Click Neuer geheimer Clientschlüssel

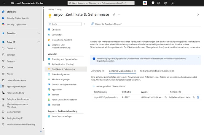coord(109,86)
